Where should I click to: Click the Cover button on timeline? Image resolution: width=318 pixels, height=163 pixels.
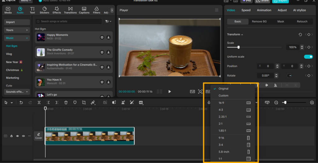(x=39, y=136)
